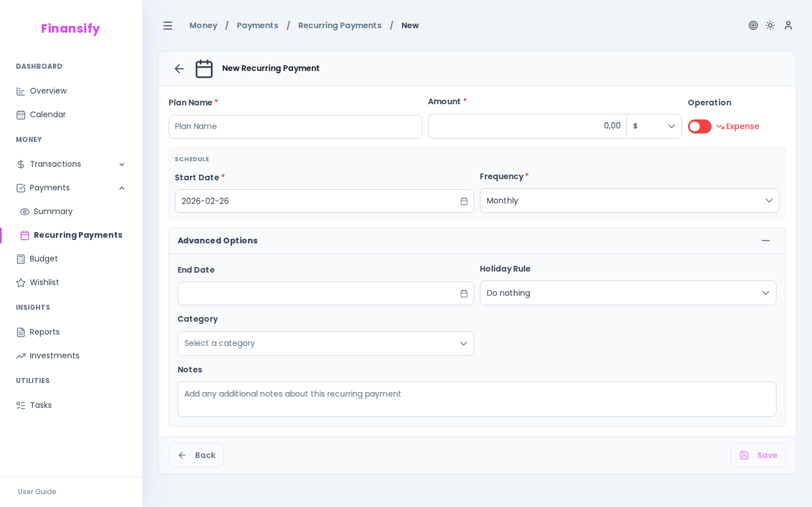Open the End Date calendar picker icon
This screenshot has width=812, height=507.
(464, 293)
